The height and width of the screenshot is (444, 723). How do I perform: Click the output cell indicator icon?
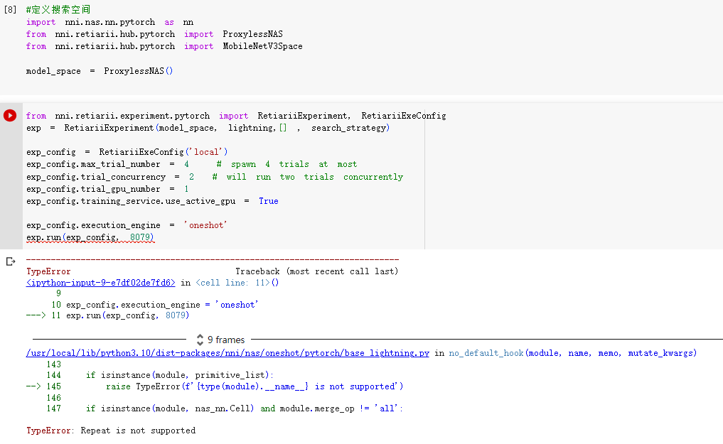click(10, 261)
